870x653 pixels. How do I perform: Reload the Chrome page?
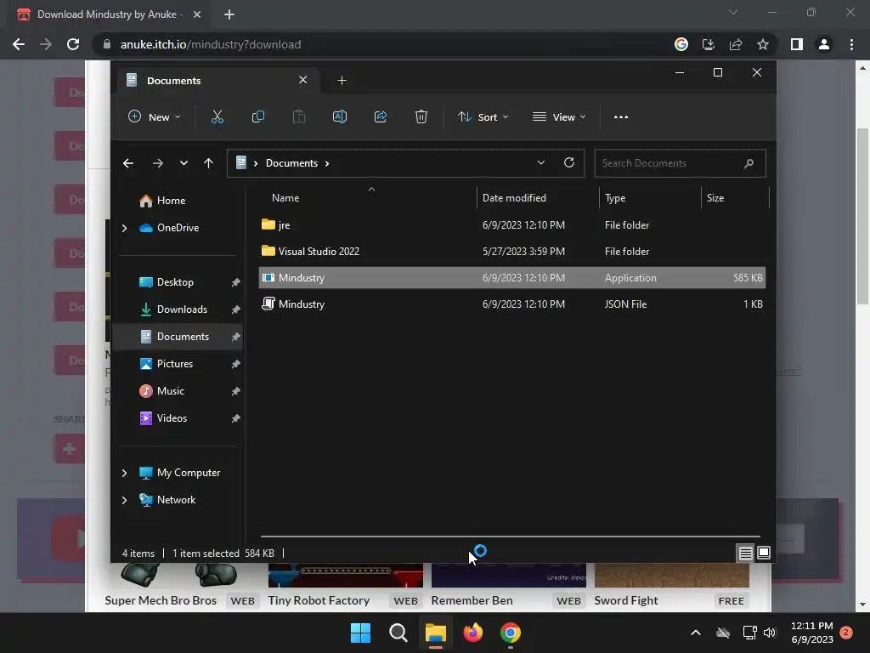coord(73,44)
